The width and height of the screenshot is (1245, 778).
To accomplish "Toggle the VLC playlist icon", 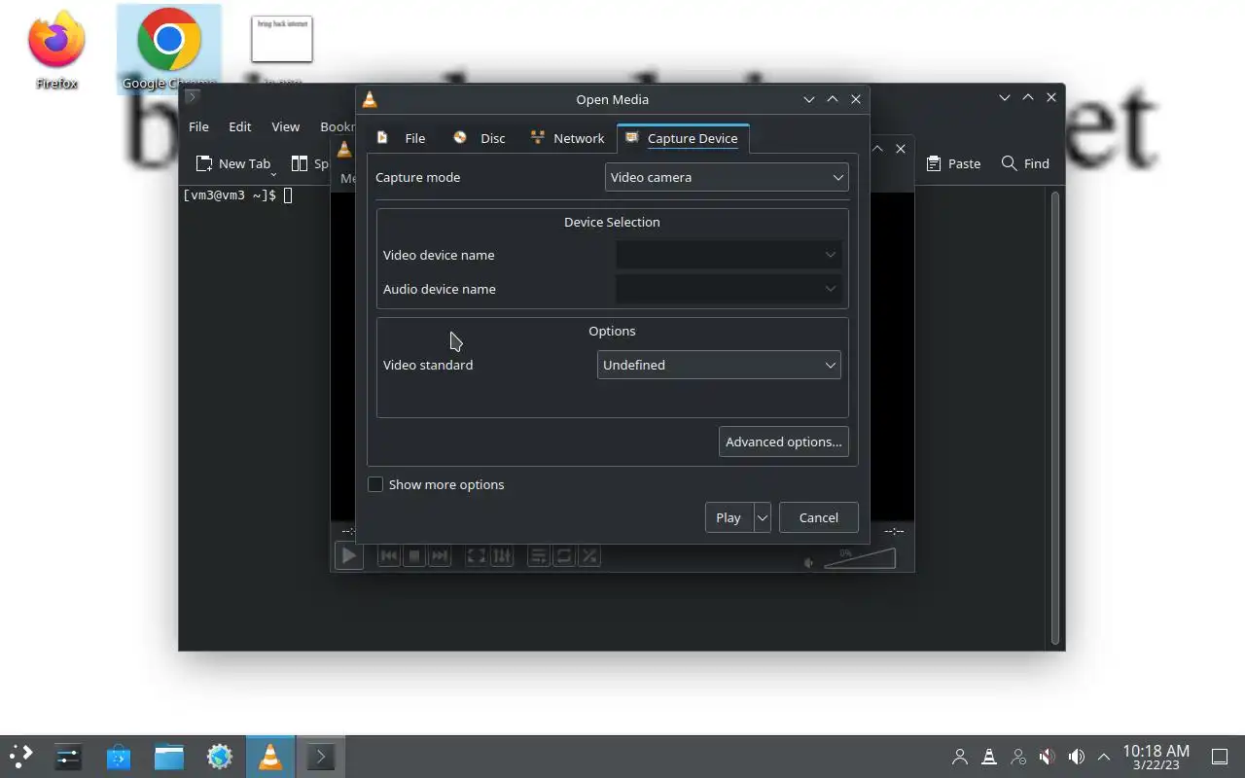I will coord(538,556).
